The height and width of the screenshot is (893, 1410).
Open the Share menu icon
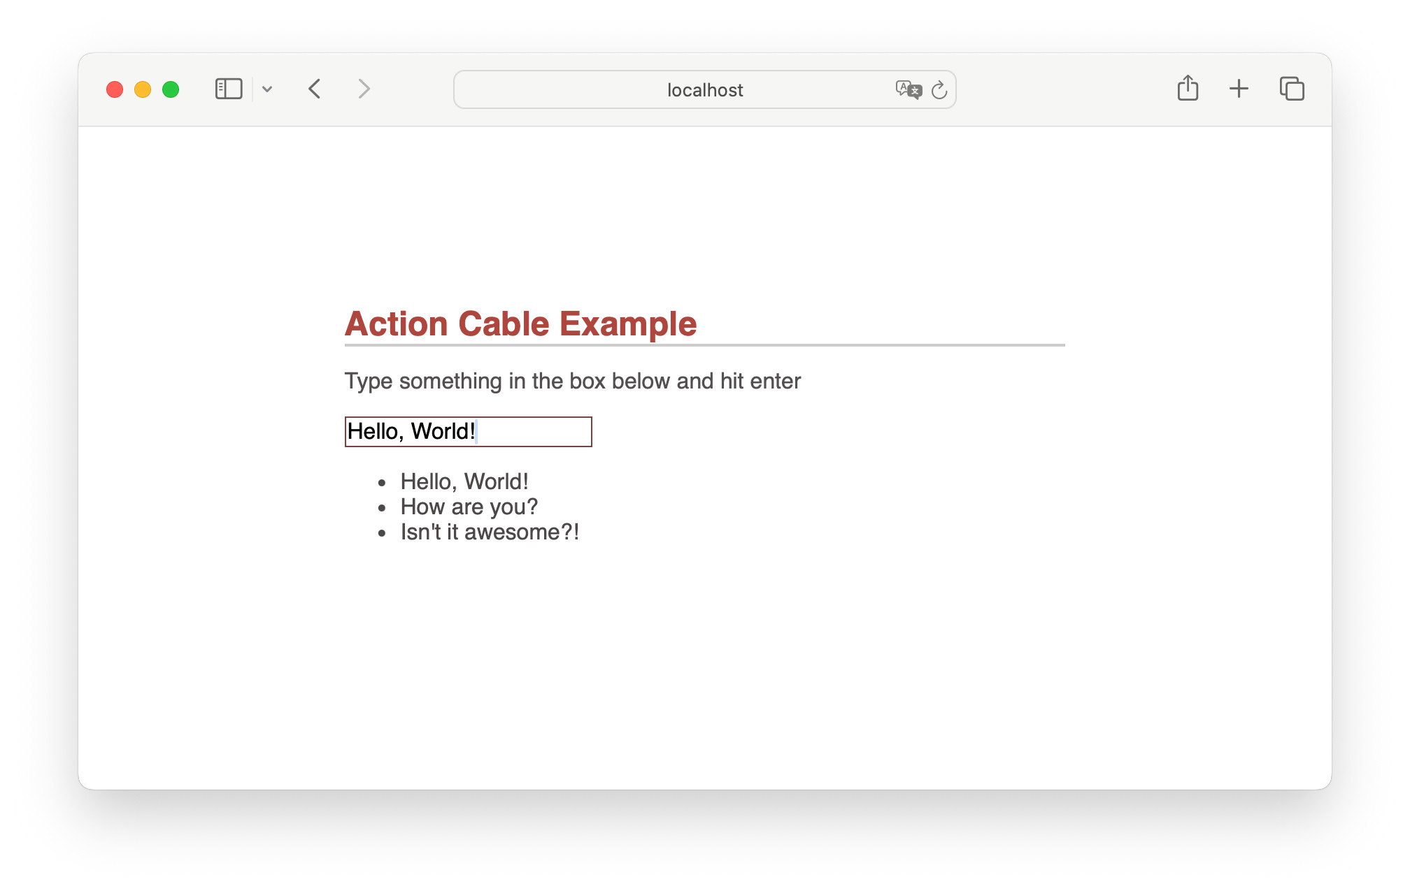pyautogui.click(x=1188, y=89)
